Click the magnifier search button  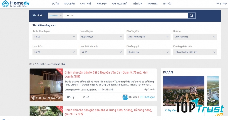(191, 15)
